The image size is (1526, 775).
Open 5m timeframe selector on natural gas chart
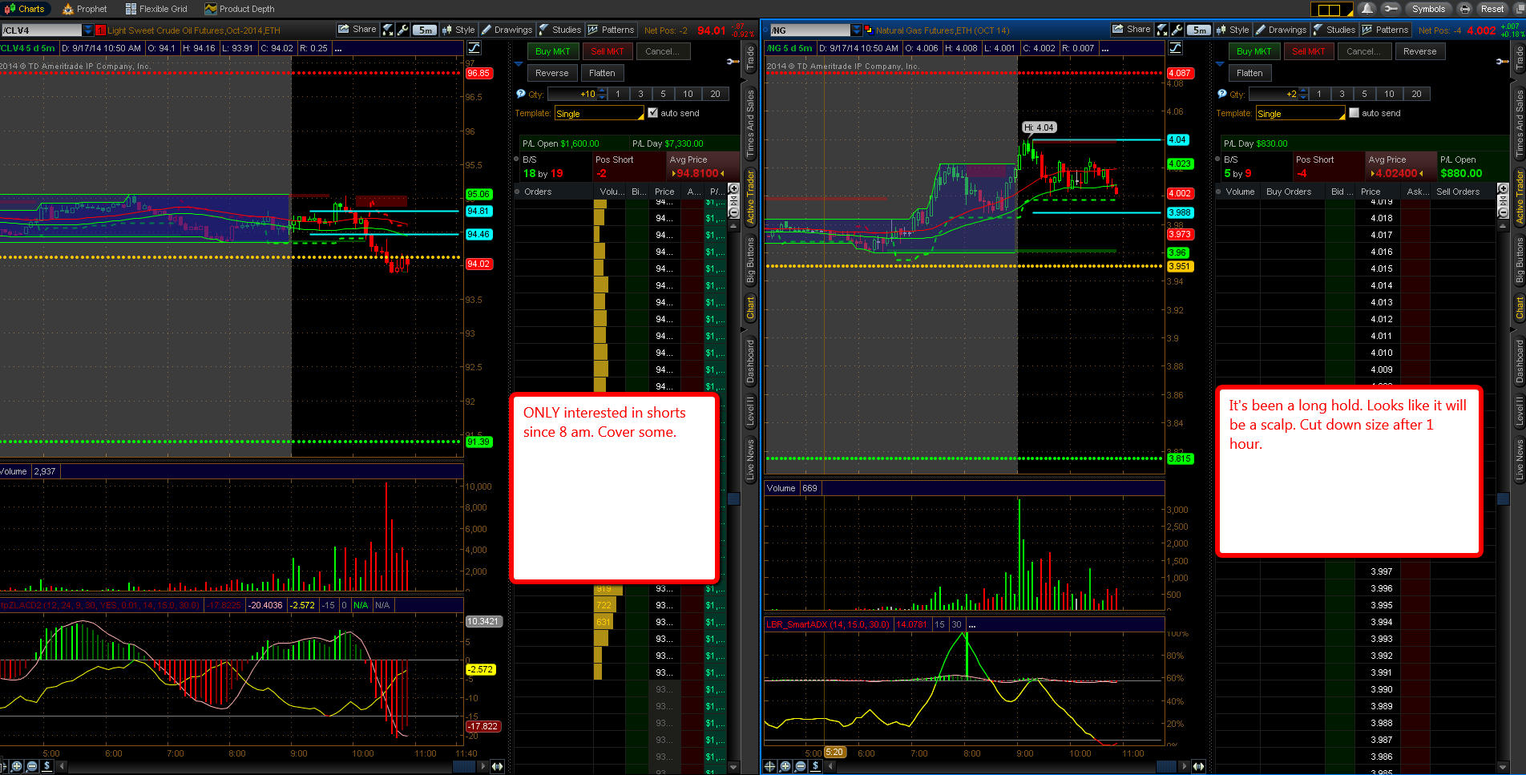click(1199, 30)
